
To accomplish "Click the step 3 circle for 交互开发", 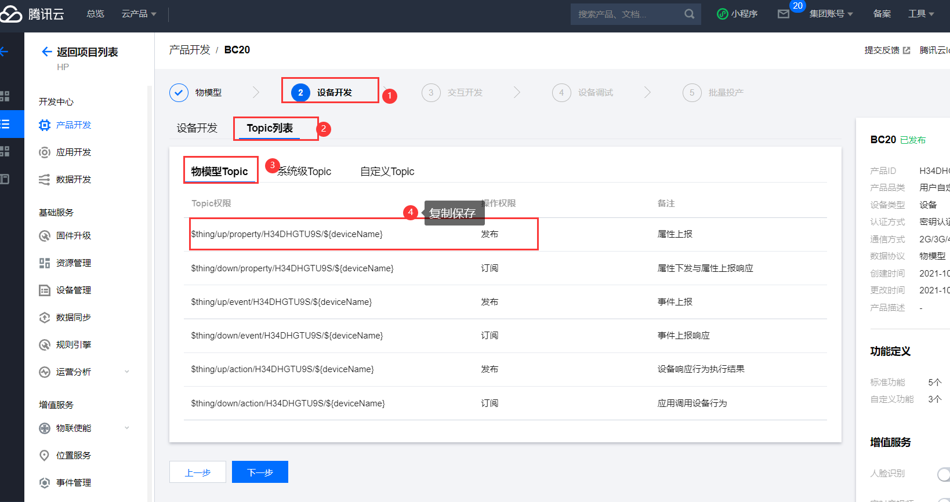I will point(431,93).
